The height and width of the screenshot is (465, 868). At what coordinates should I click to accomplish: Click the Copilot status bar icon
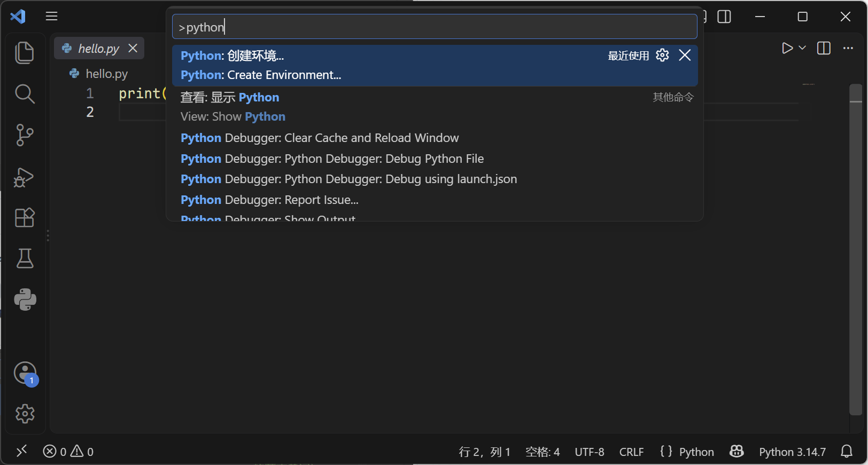pos(737,452)
